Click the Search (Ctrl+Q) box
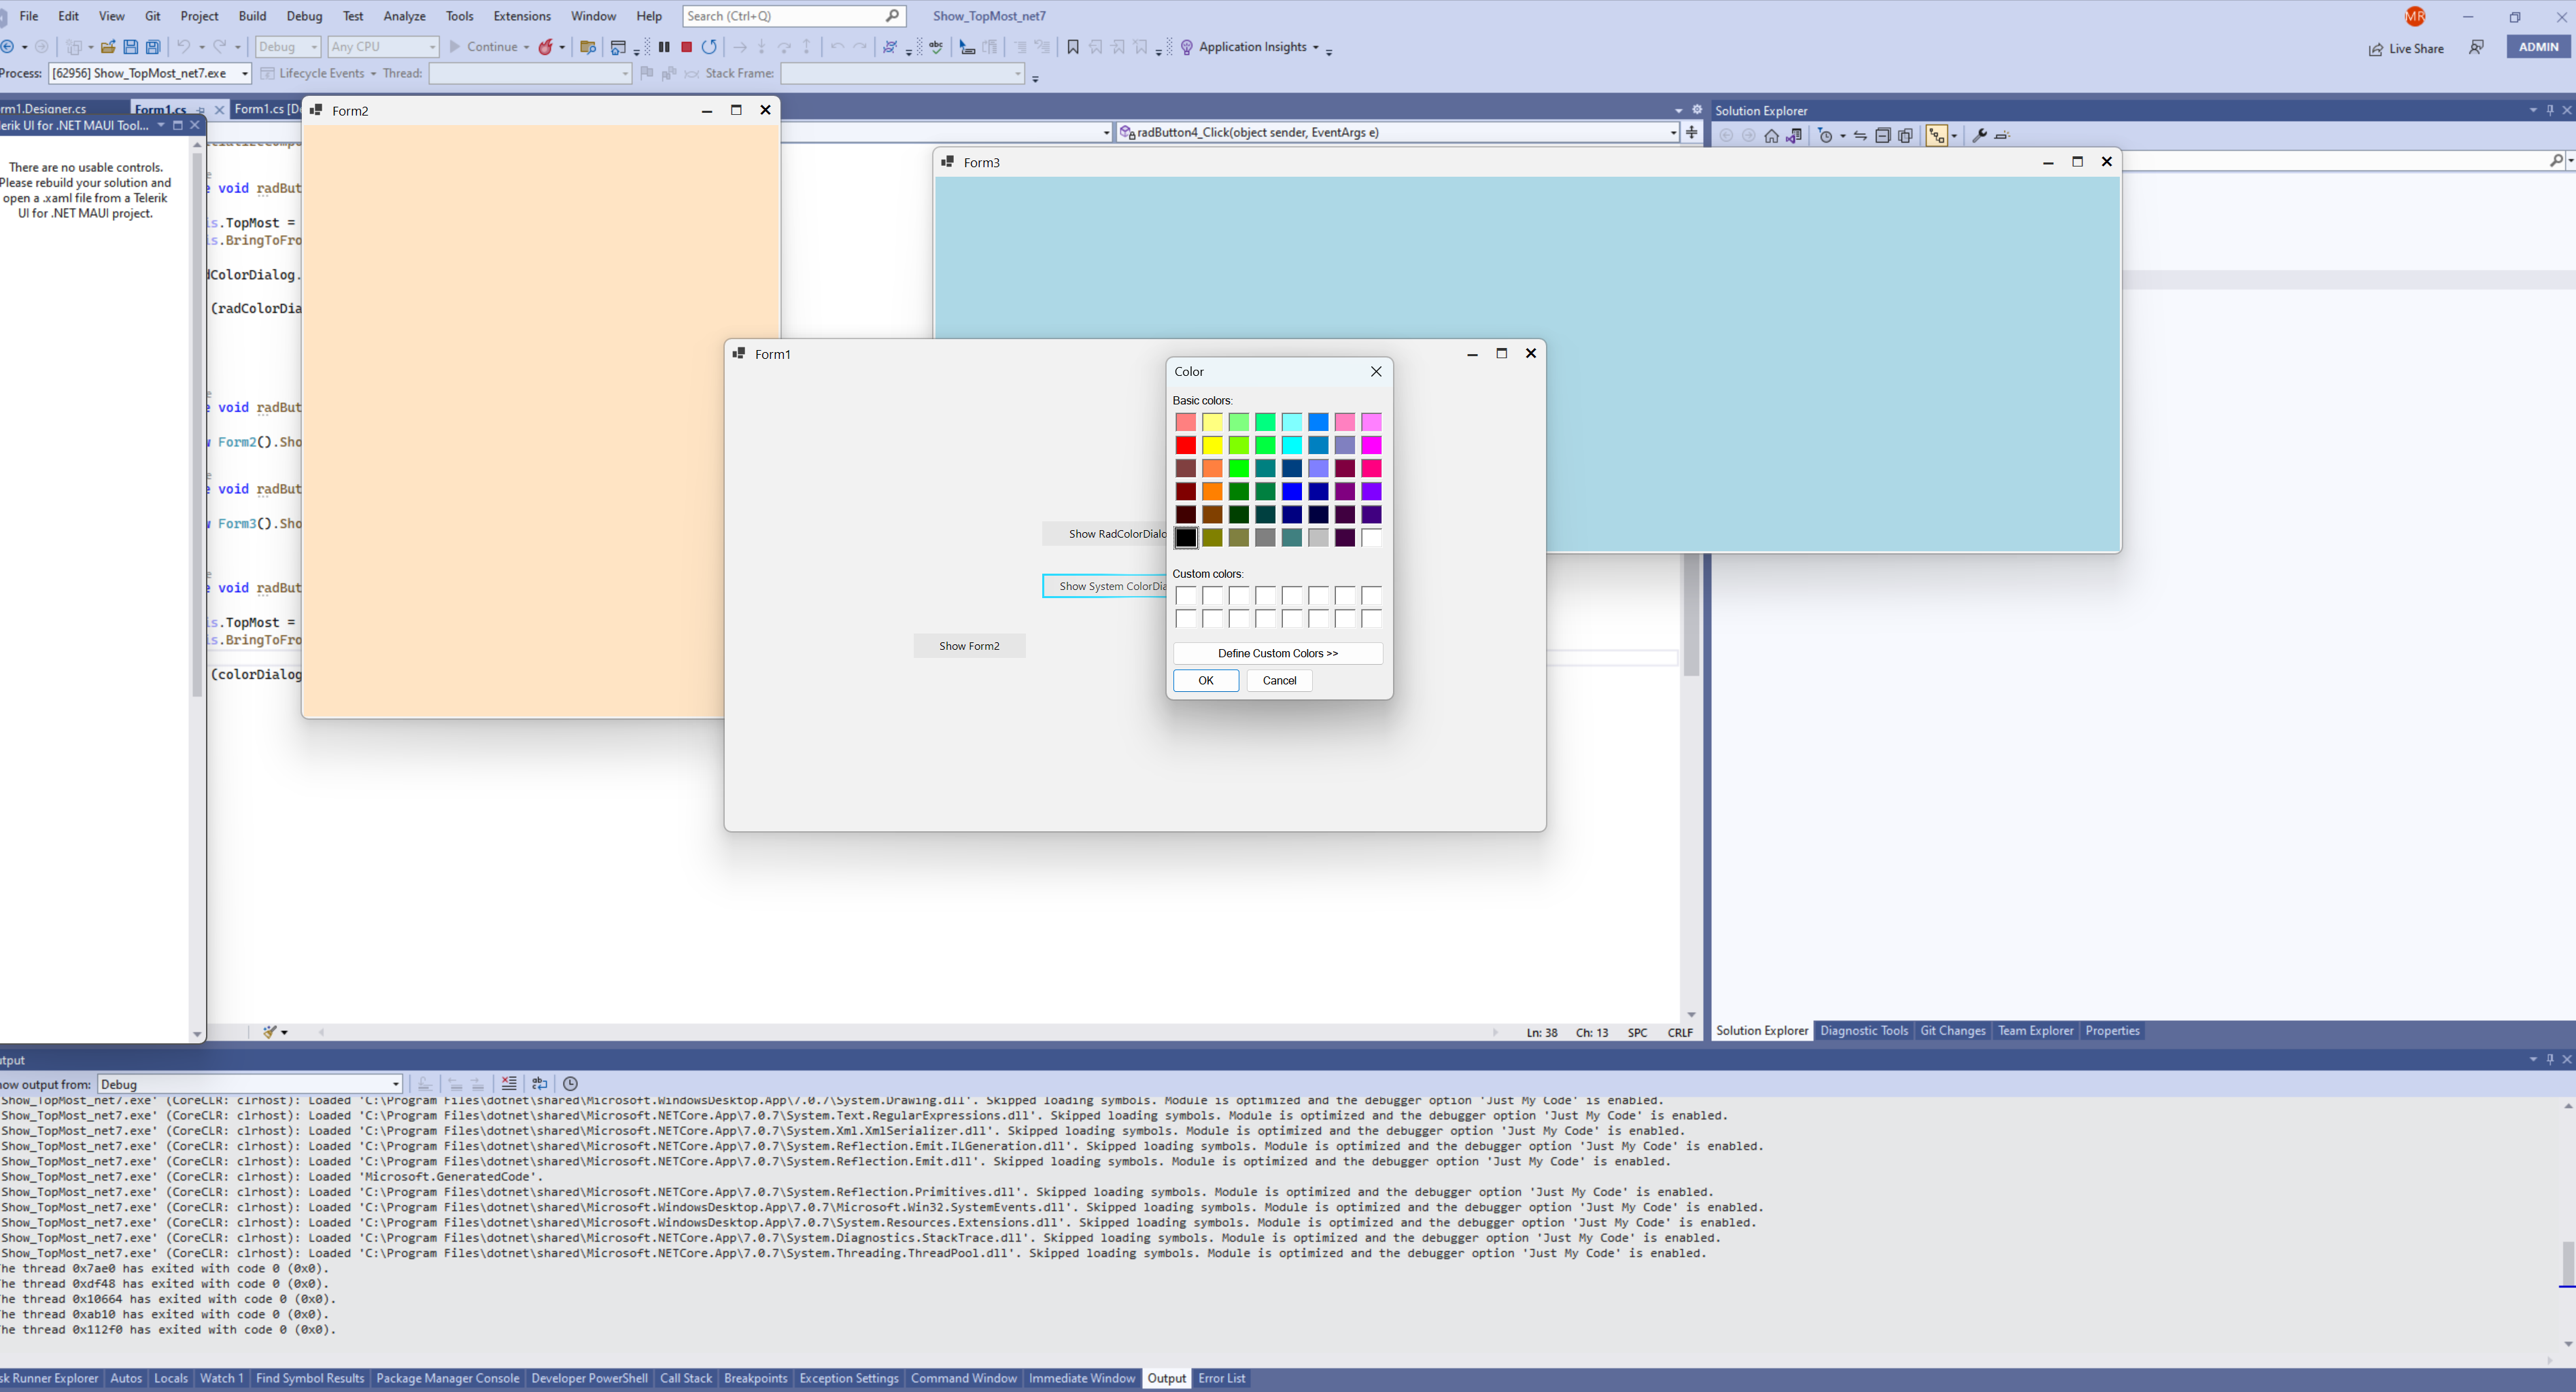 (x=785, y=16)
